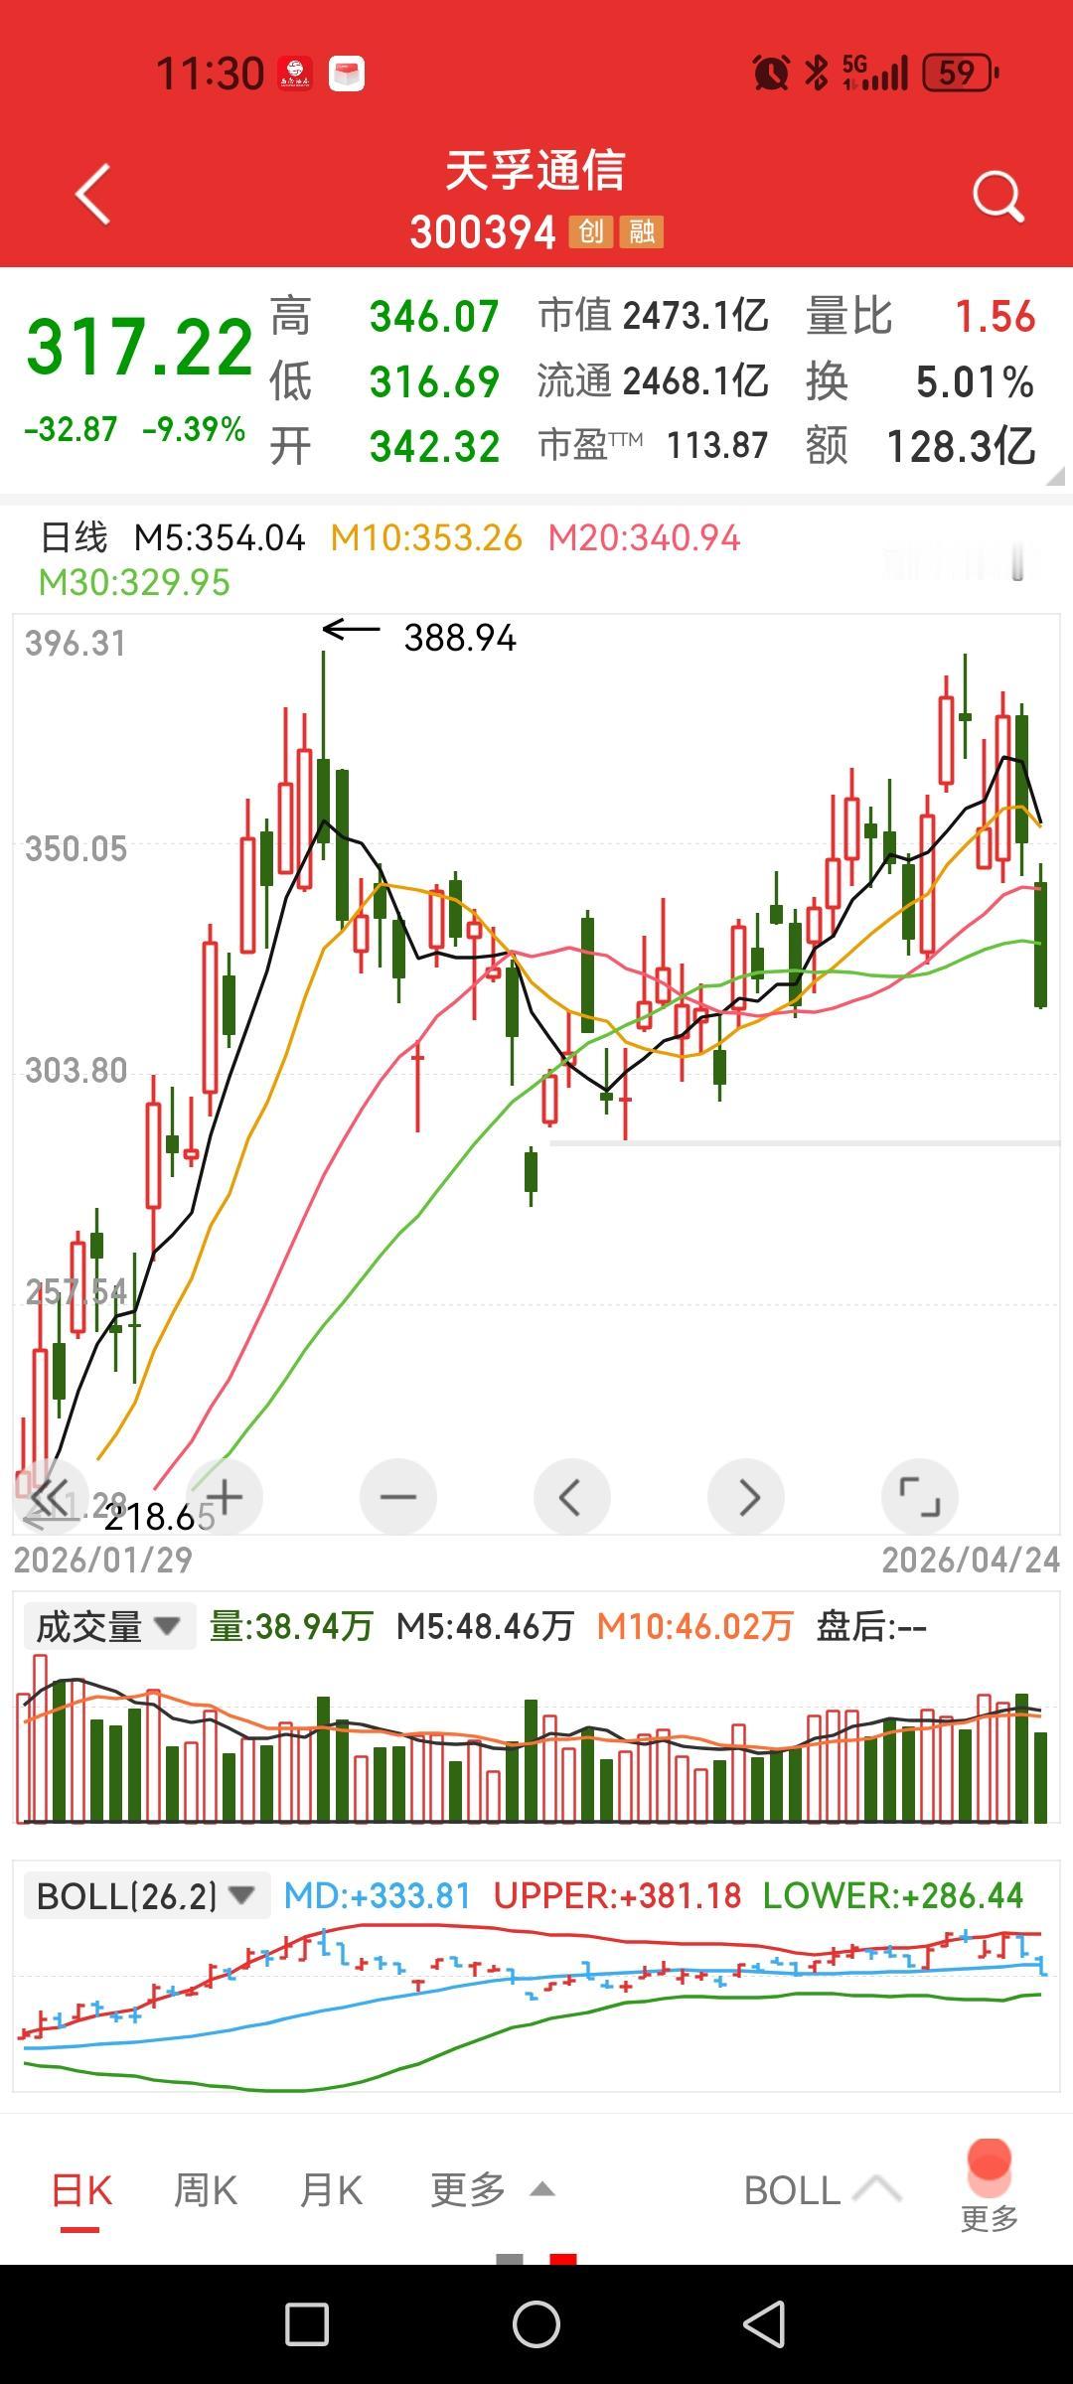The height and width of the screenshot is (2384, 1073).
Task: Tap axis label 350.05
Action: [77, 849]
